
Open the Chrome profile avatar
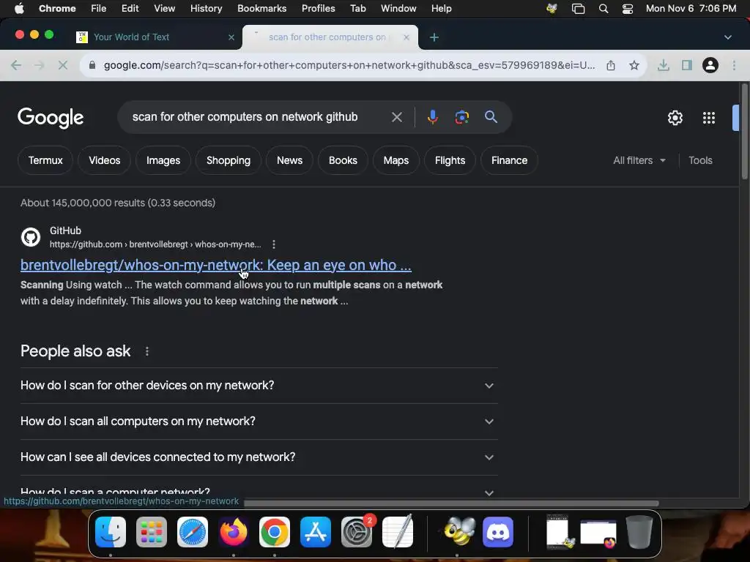(710, 65)
